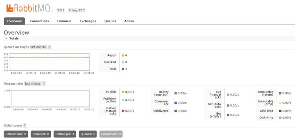Click the light blue Unacked swatch

pos(123,62)
